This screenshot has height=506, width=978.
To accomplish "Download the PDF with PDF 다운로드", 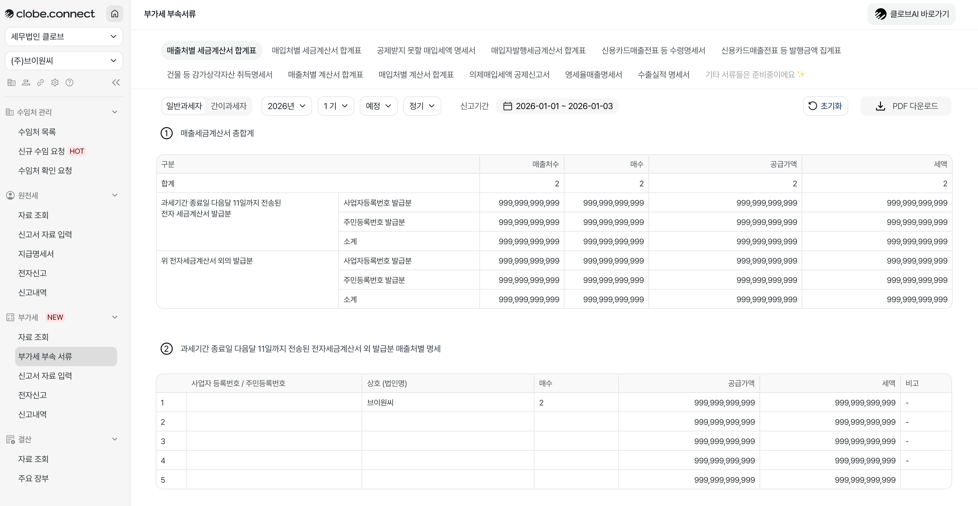I will pos(905,106).
